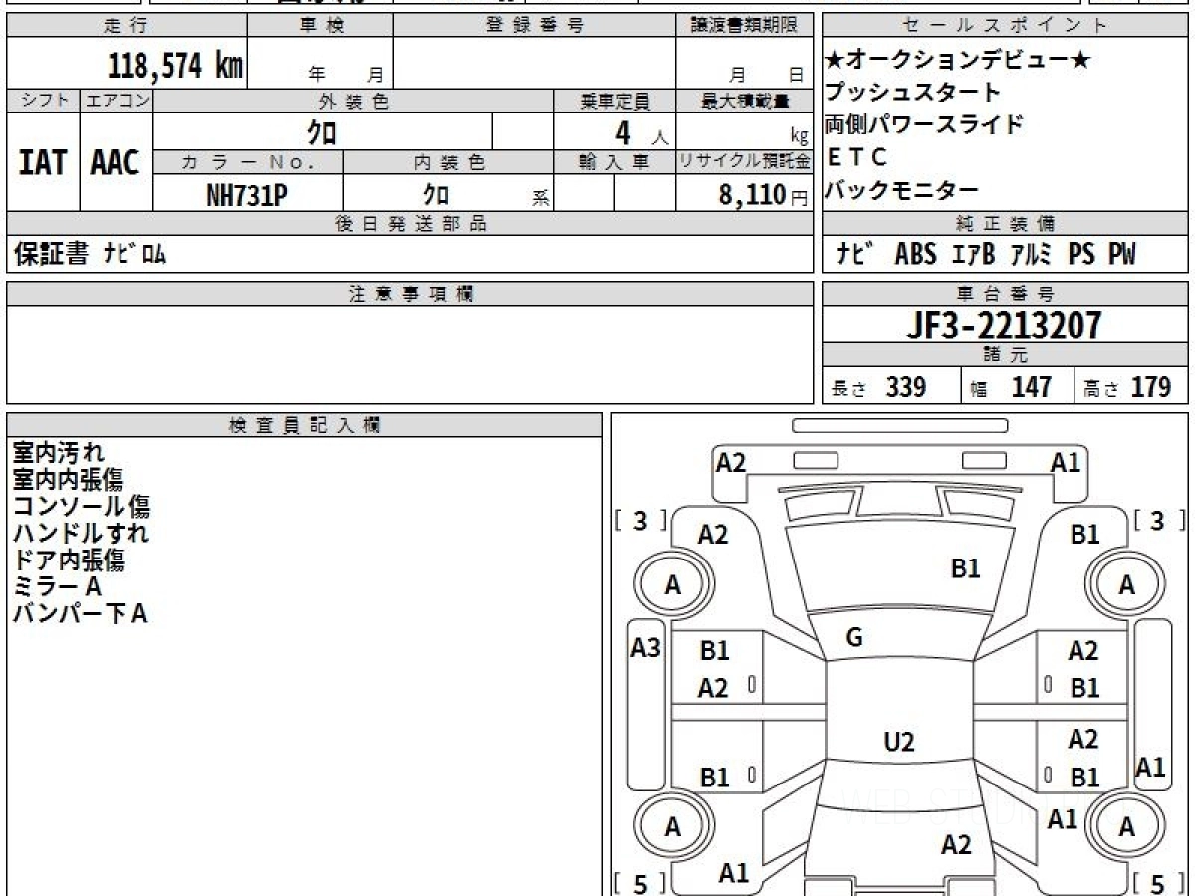Click the エアコン header cell
The image size is (1195, 896).
[x=117, y=101]
